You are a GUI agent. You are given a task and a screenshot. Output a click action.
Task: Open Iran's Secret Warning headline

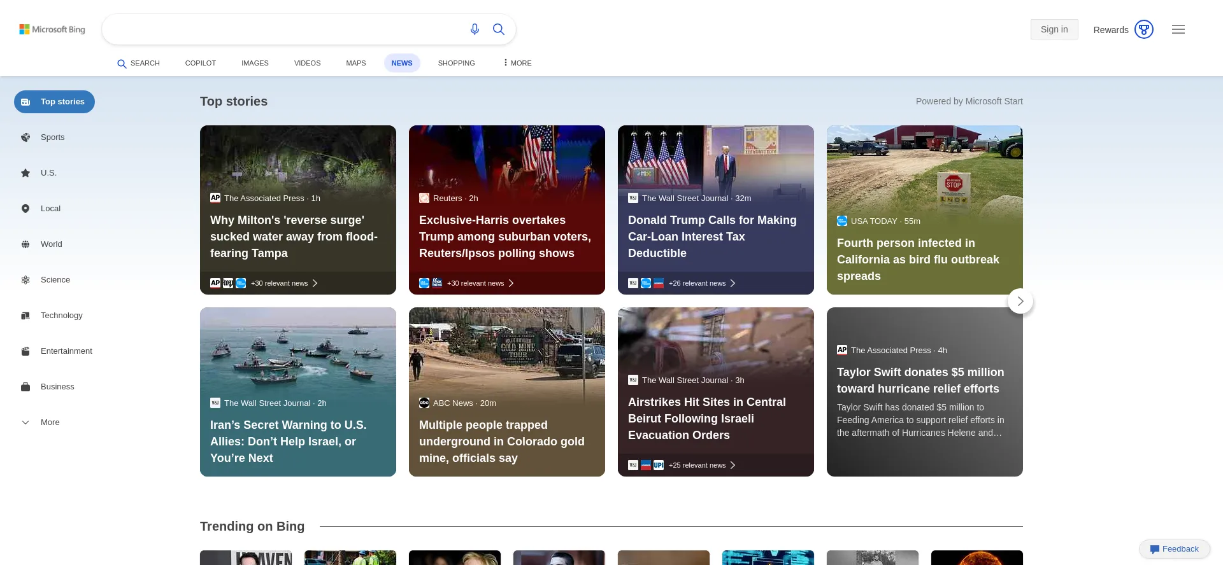pos(289,442)
